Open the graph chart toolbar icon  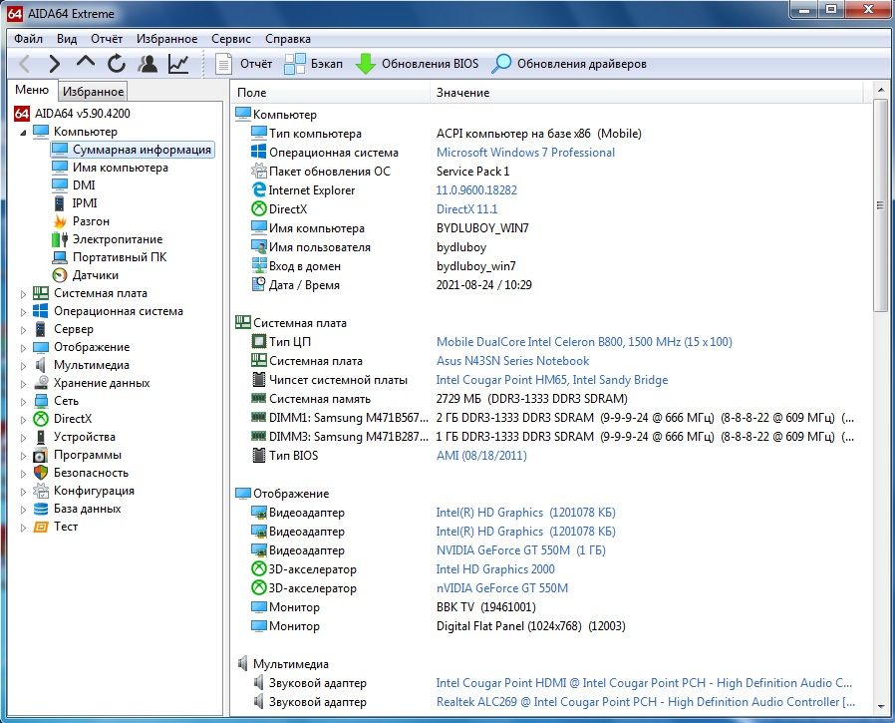coord(178,64)
